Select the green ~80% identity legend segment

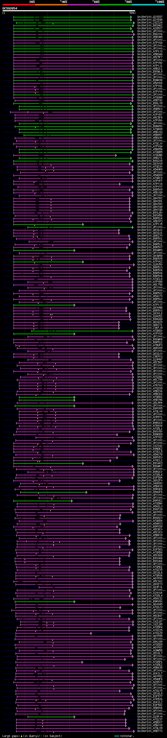click(116, 5)
